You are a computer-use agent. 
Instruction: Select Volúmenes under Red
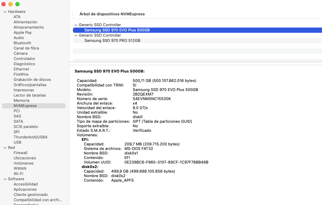coord(23,164)
